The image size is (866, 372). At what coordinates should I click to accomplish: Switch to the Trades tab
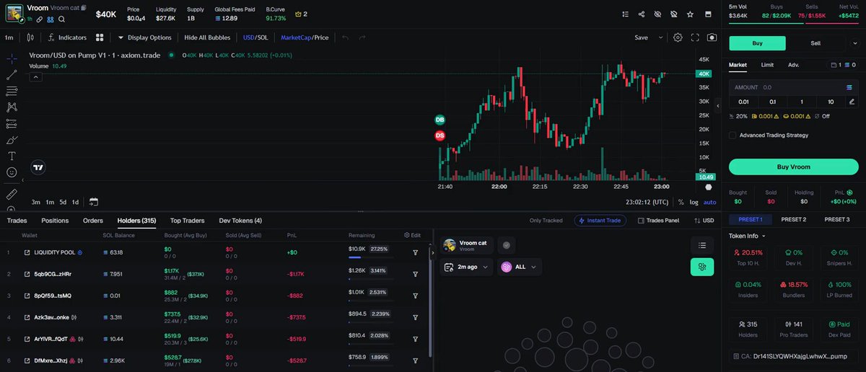17,221
